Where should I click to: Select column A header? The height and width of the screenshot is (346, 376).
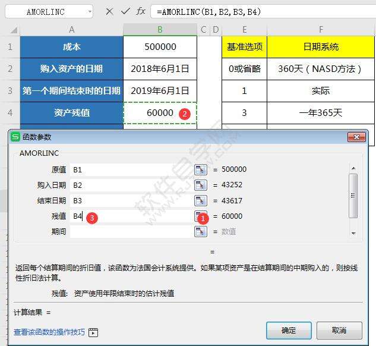71,30
